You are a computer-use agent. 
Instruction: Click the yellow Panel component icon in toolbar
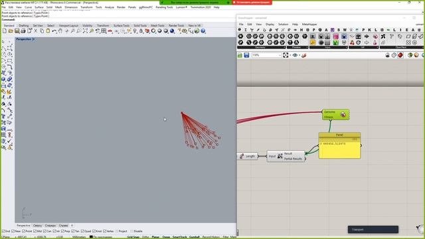pos(313,42)
